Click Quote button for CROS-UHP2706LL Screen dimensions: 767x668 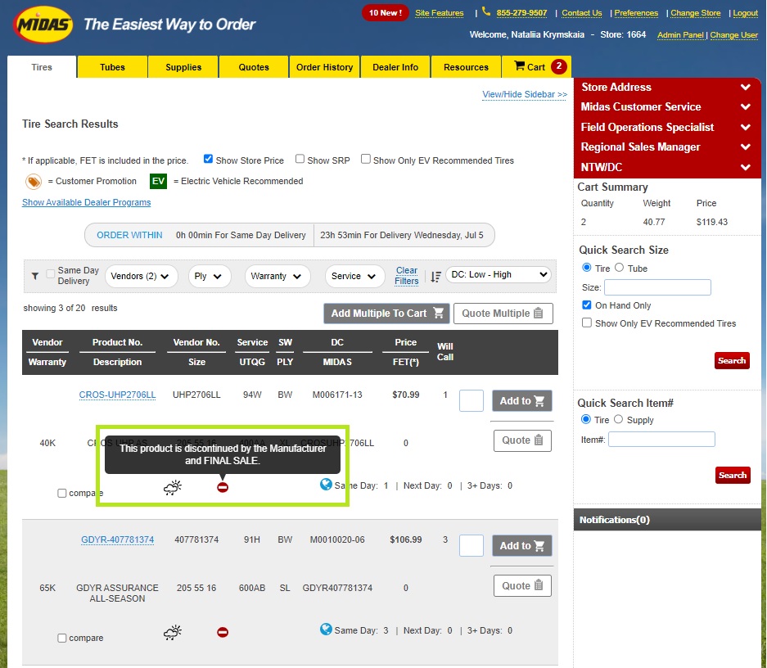pos(522,440)
